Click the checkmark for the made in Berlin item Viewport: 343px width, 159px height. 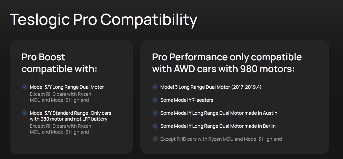[x=155, y=126]
